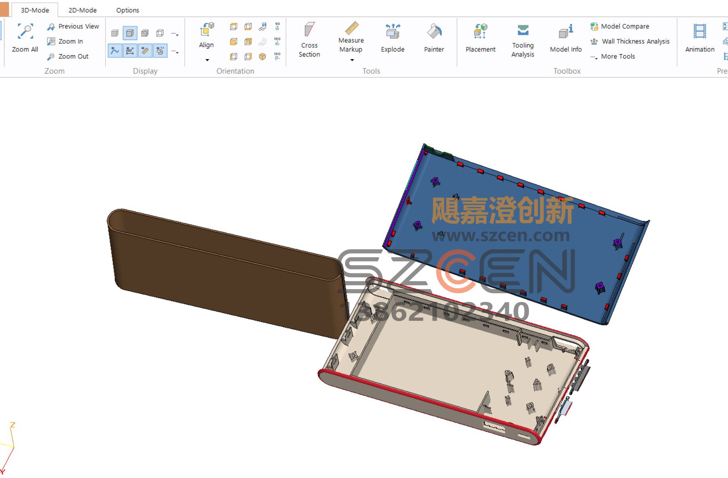Viewport: 728px width, 478px height.
Task: Toggle dimension visibility eye icon
Action: 130,51
